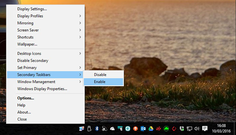Click the Google Drive tray icon

151,129
